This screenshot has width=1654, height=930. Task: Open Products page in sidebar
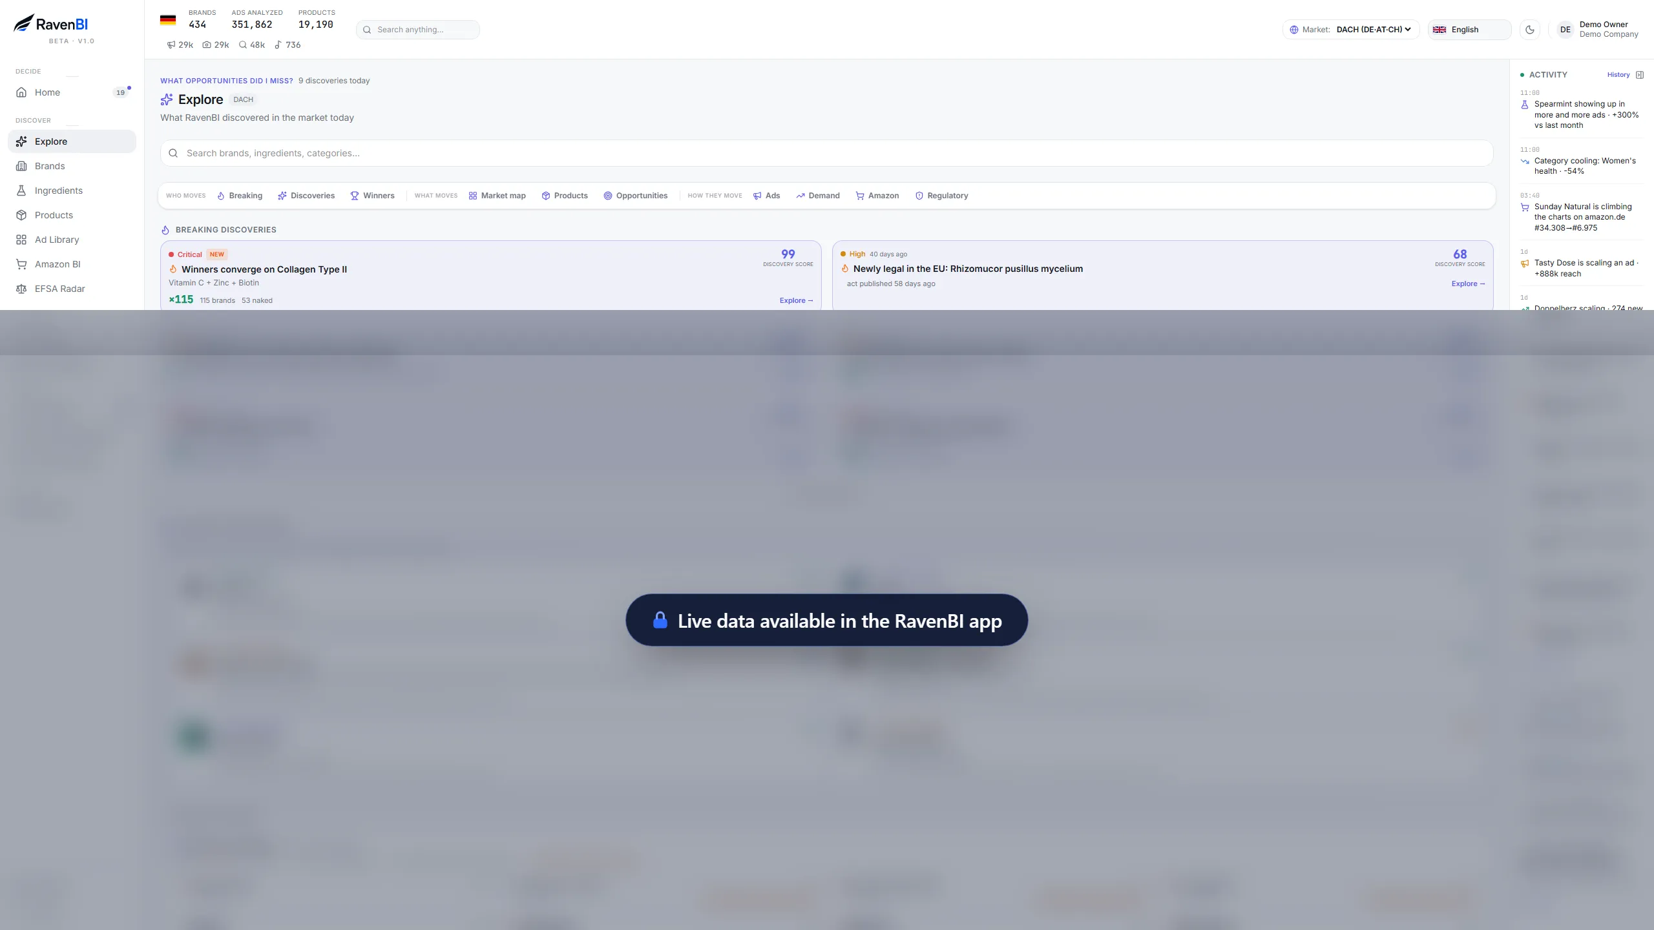tap(72, 215)
